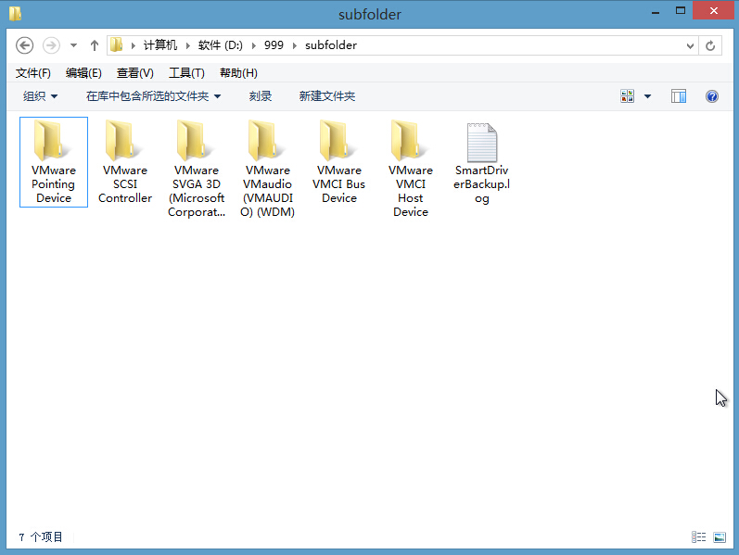This screenshot has height=555, width=739.
Task: Maximize the subfolder window
Action: coord(680,11)
